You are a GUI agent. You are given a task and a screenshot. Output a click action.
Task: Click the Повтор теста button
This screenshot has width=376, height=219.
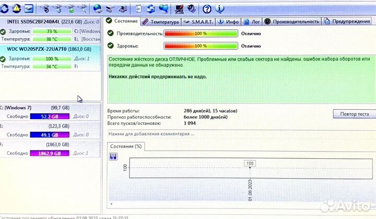pos(354,114)
